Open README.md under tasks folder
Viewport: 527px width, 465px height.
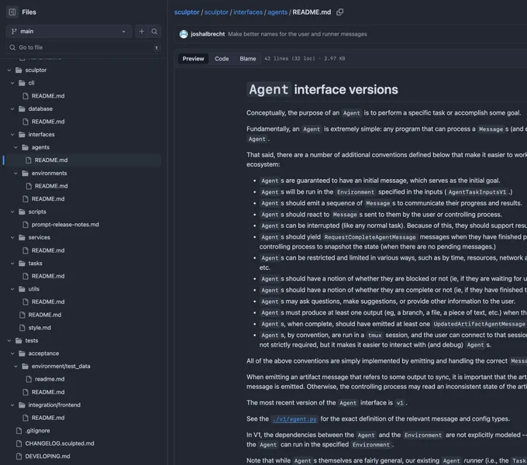pos(48,276)
